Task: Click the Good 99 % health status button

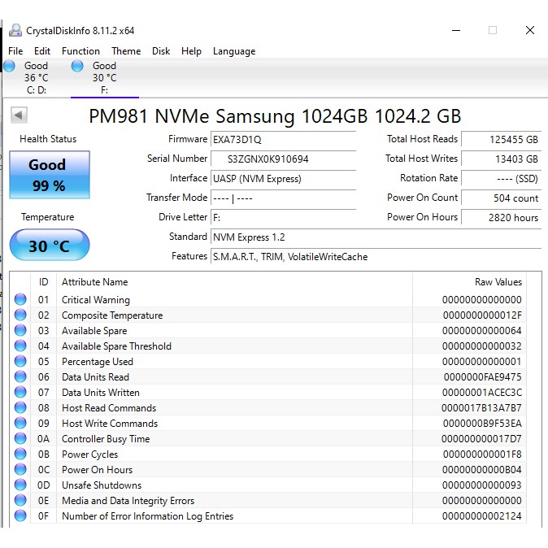Action: pyautogui.click(x=50, y=175)
